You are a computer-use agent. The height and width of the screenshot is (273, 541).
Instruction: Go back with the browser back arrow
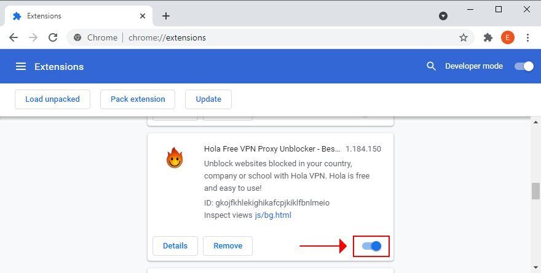[x=14, y=37]
